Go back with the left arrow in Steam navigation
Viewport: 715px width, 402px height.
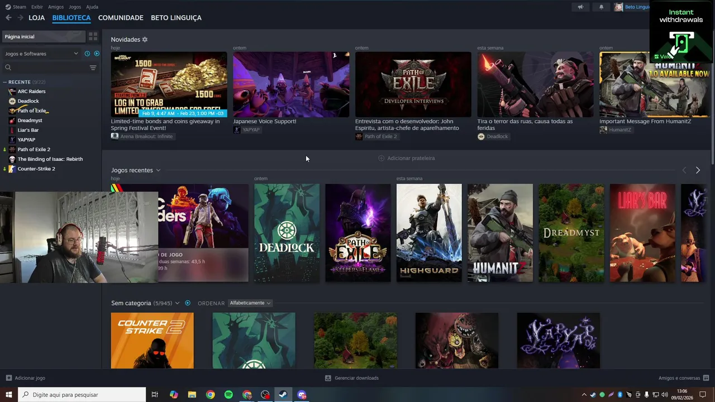pyautogui.click(x=8, y=18)
